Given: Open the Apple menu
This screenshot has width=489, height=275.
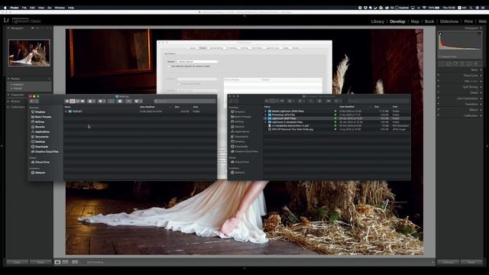Looking at the screenshot, I should coord(5,8).
